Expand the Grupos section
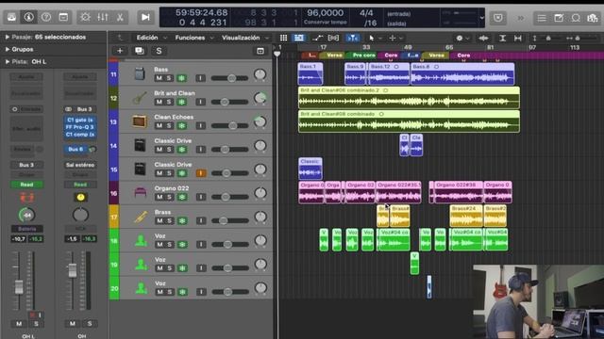The image size is (604, 339). click(x=7, y=49)
